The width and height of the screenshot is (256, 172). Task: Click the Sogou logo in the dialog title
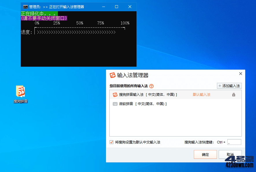pyautogui.click(x=112, y=75)
